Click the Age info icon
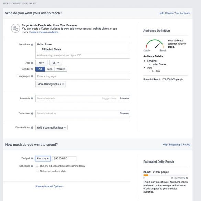This screenshot has height=201, width=201. [x=32, y=63]
